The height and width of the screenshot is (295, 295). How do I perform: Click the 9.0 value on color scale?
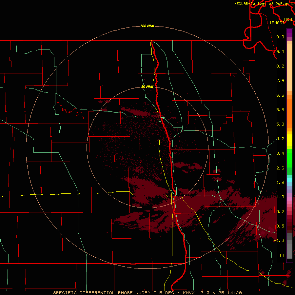280,51
